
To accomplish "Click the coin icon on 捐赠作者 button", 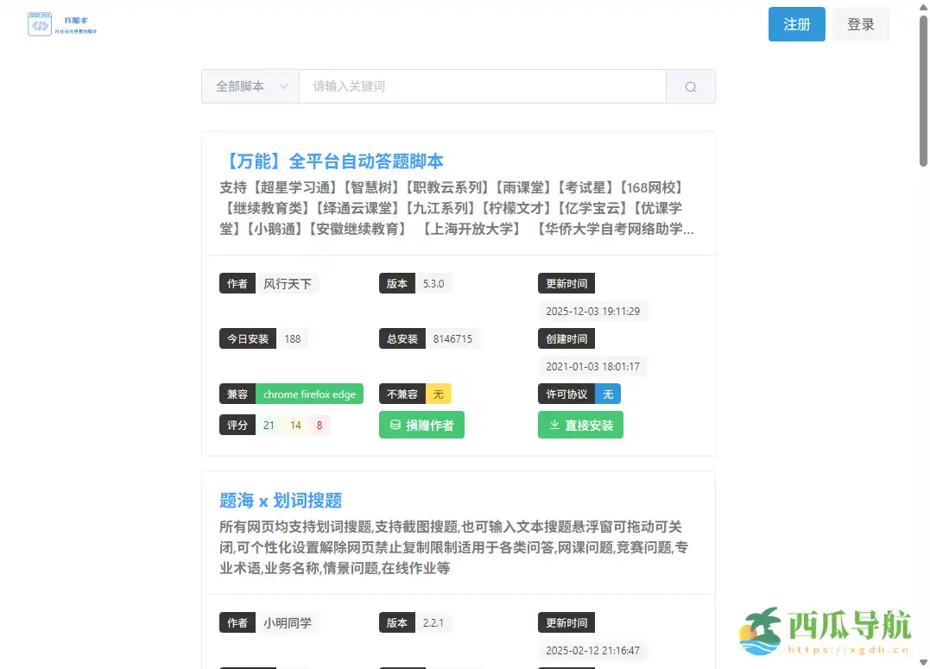I will (x=395, y=424).
